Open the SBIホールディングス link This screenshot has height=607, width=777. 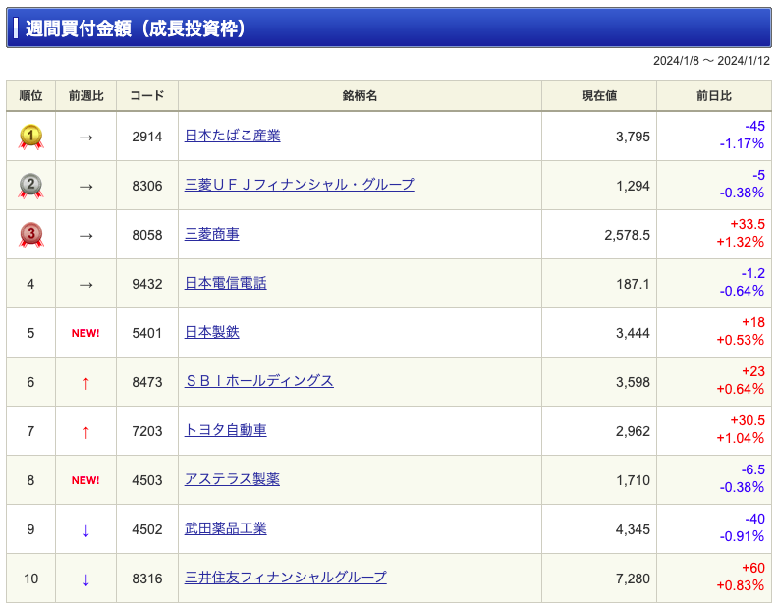[x=258, y=380]
